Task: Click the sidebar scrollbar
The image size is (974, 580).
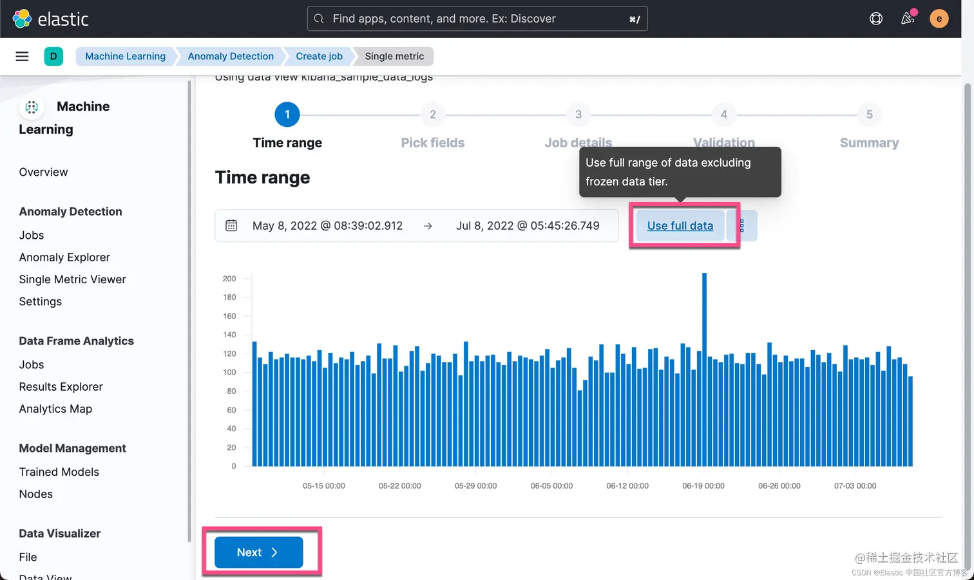Action: tap(189, 312)
